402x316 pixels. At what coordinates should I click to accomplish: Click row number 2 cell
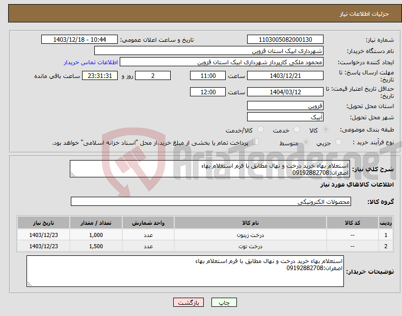coord(386,246)
